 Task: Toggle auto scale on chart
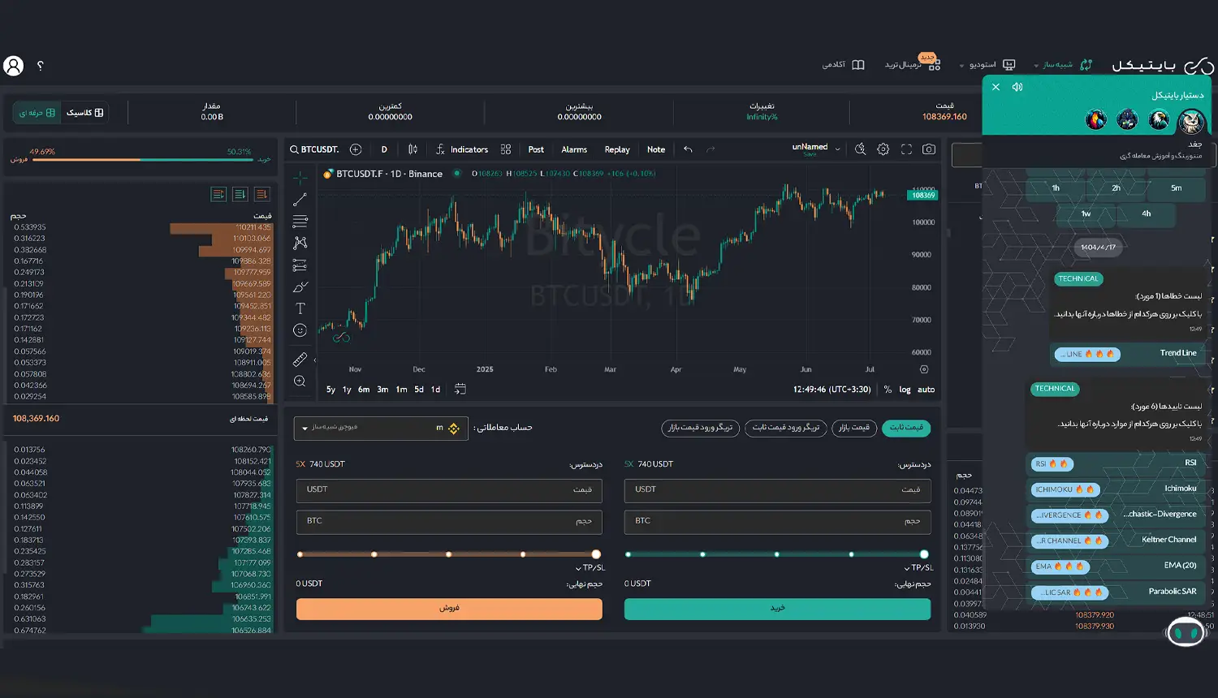click(x=926, y=390)
